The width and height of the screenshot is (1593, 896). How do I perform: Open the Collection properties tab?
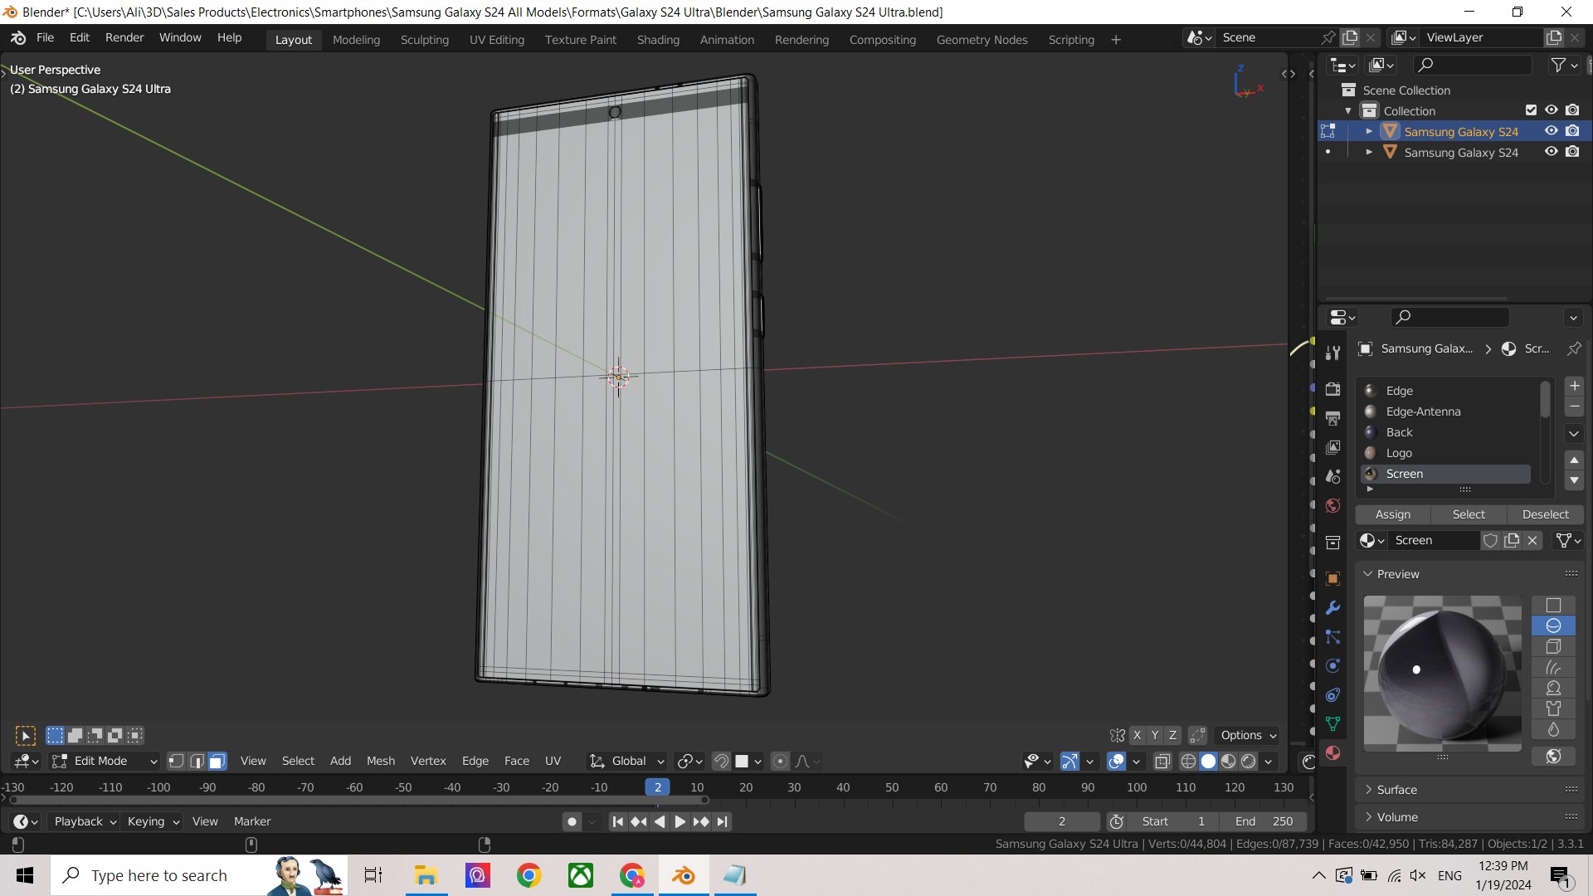tap(1332, 543)
